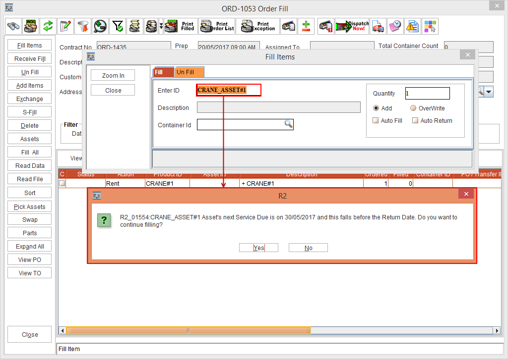Click the green refresh arrows icon
Viewport: 508px width, 359px height.
tap(48, 26)
